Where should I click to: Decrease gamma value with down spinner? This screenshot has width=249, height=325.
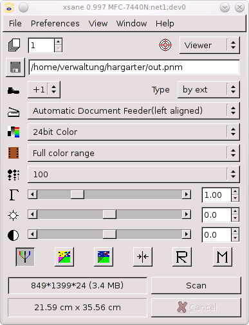[235, 198]
